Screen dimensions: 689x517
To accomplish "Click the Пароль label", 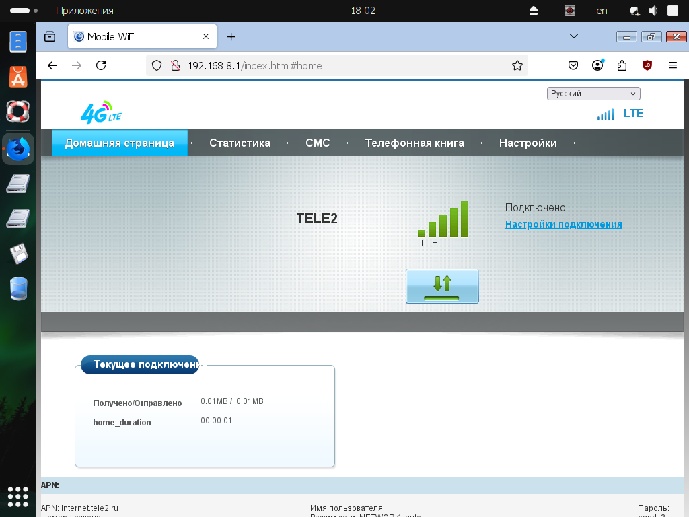I will click(653, 508).
